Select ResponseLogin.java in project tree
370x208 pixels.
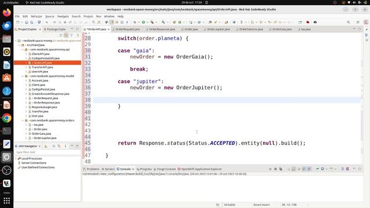point(44,107)
